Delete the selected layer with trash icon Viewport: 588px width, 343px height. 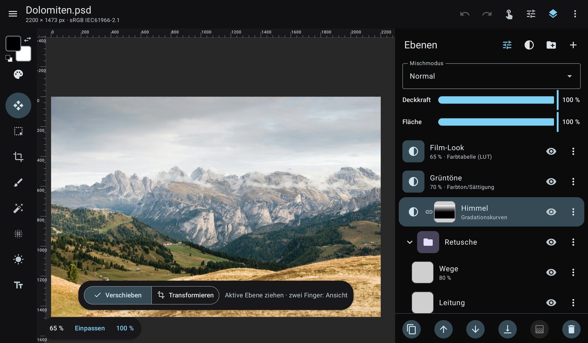coord(571,329)
